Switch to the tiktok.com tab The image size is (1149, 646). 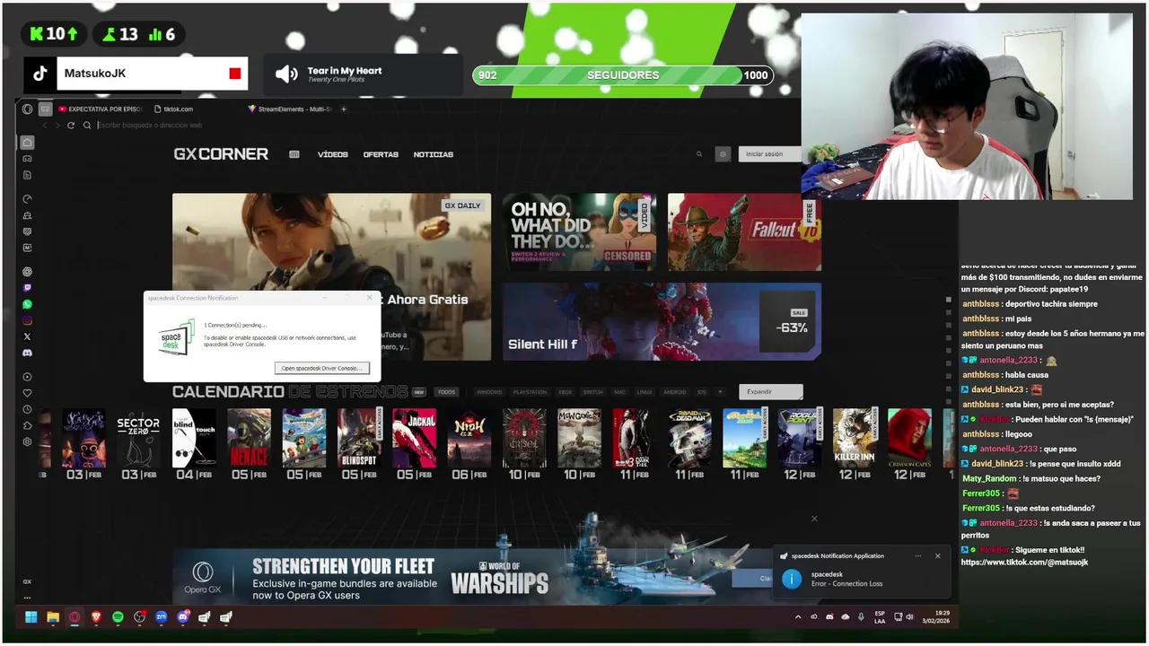tap(172, 109)
